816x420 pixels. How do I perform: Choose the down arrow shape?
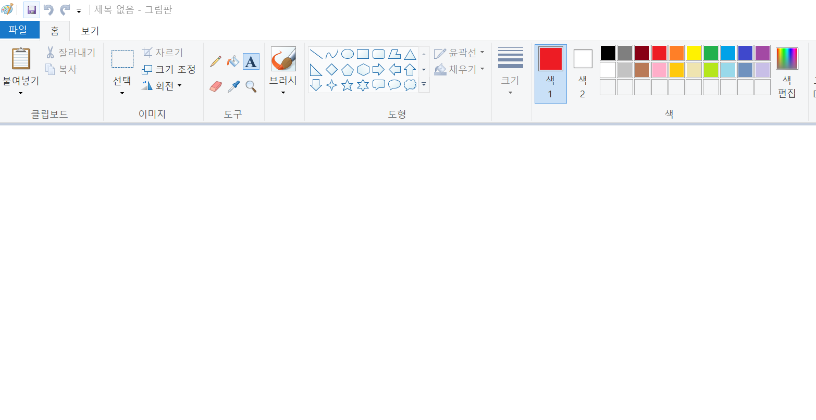[316, 85]
